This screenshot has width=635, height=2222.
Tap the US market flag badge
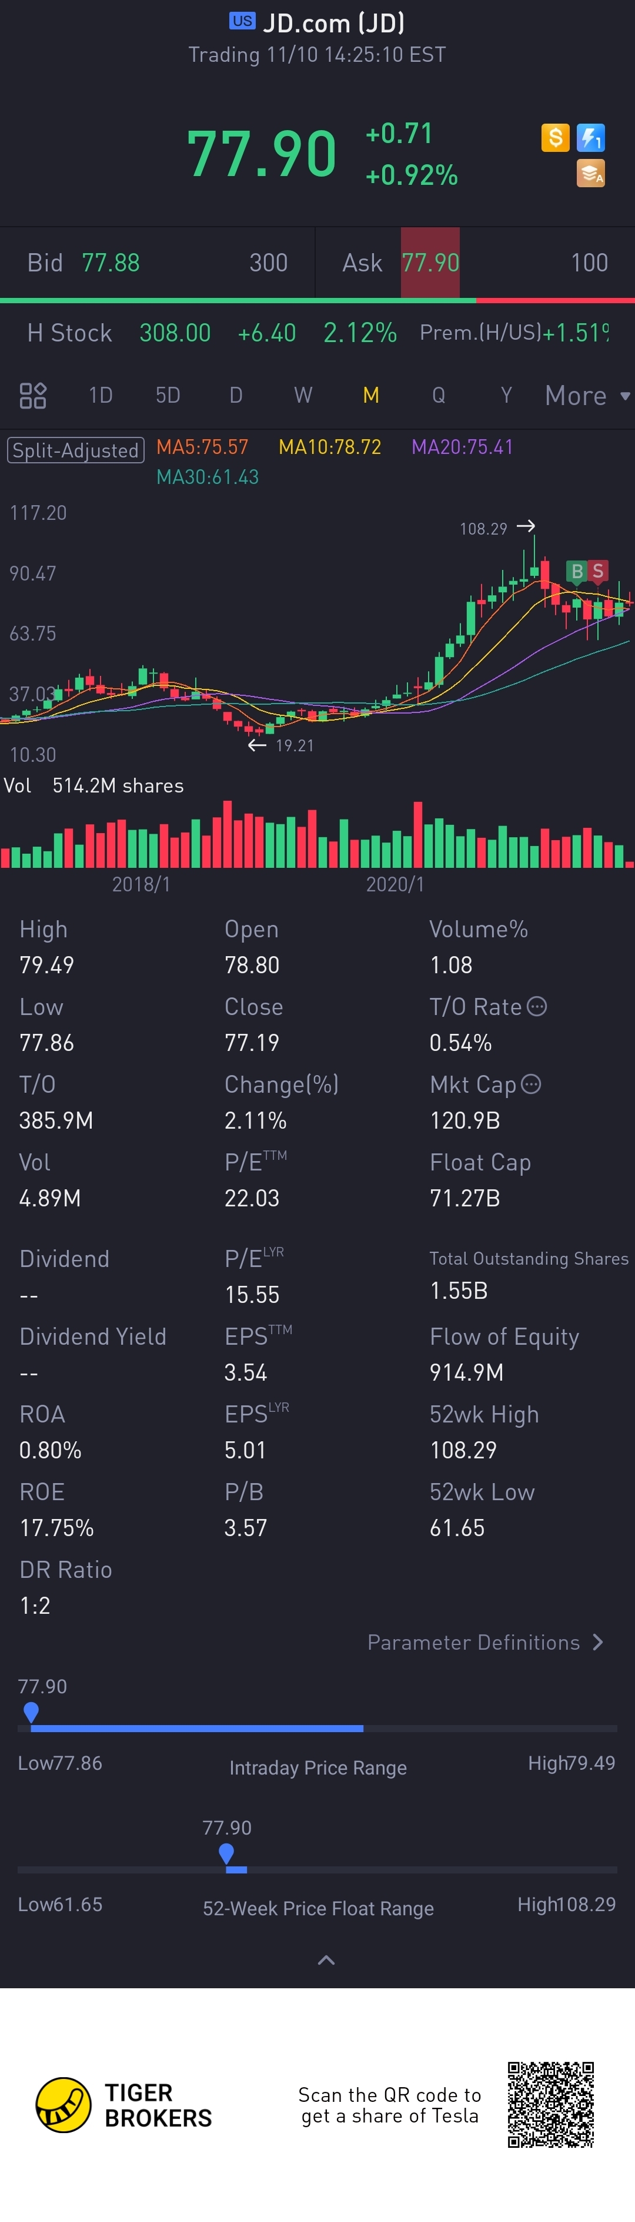pyautogui.click(x=242, y=22)
